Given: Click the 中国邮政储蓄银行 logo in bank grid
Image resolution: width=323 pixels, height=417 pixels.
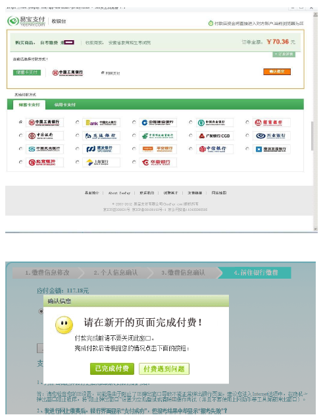Looking at the screenshot, I should click(158, 136).
